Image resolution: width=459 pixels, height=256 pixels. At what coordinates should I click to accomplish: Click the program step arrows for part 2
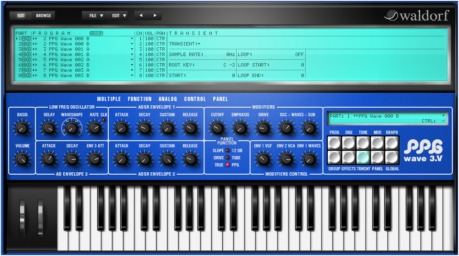(35, 44)
